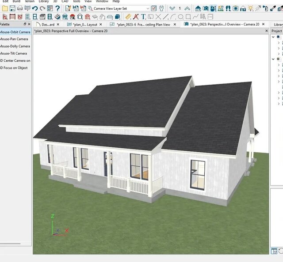283x262 pixels.
Task: Go up one floor with the up chevron
Action: 187,8
